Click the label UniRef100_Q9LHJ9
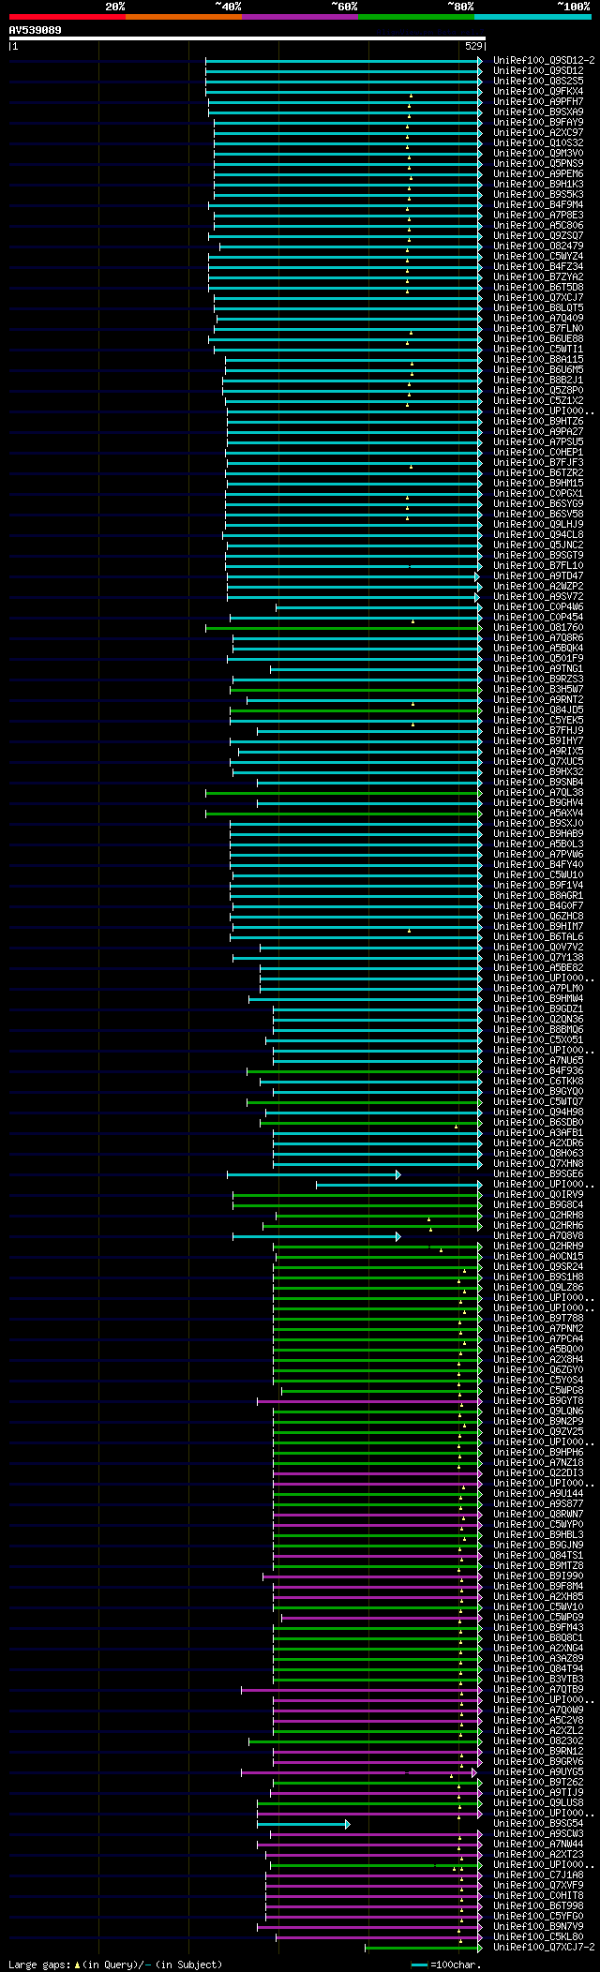The image size is (600, 1972). click(538, 525)
